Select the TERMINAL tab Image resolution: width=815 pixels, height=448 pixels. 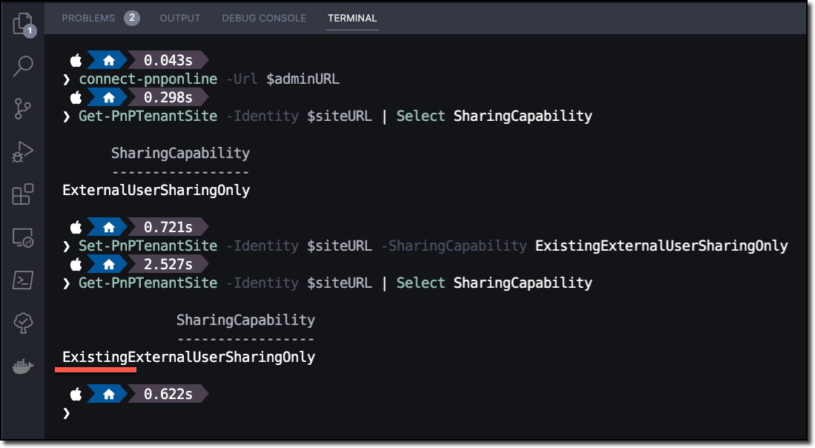(x=352, y=19)
